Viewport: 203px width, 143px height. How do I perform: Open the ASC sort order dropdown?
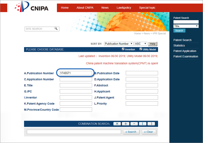click(x=141, y=44)
